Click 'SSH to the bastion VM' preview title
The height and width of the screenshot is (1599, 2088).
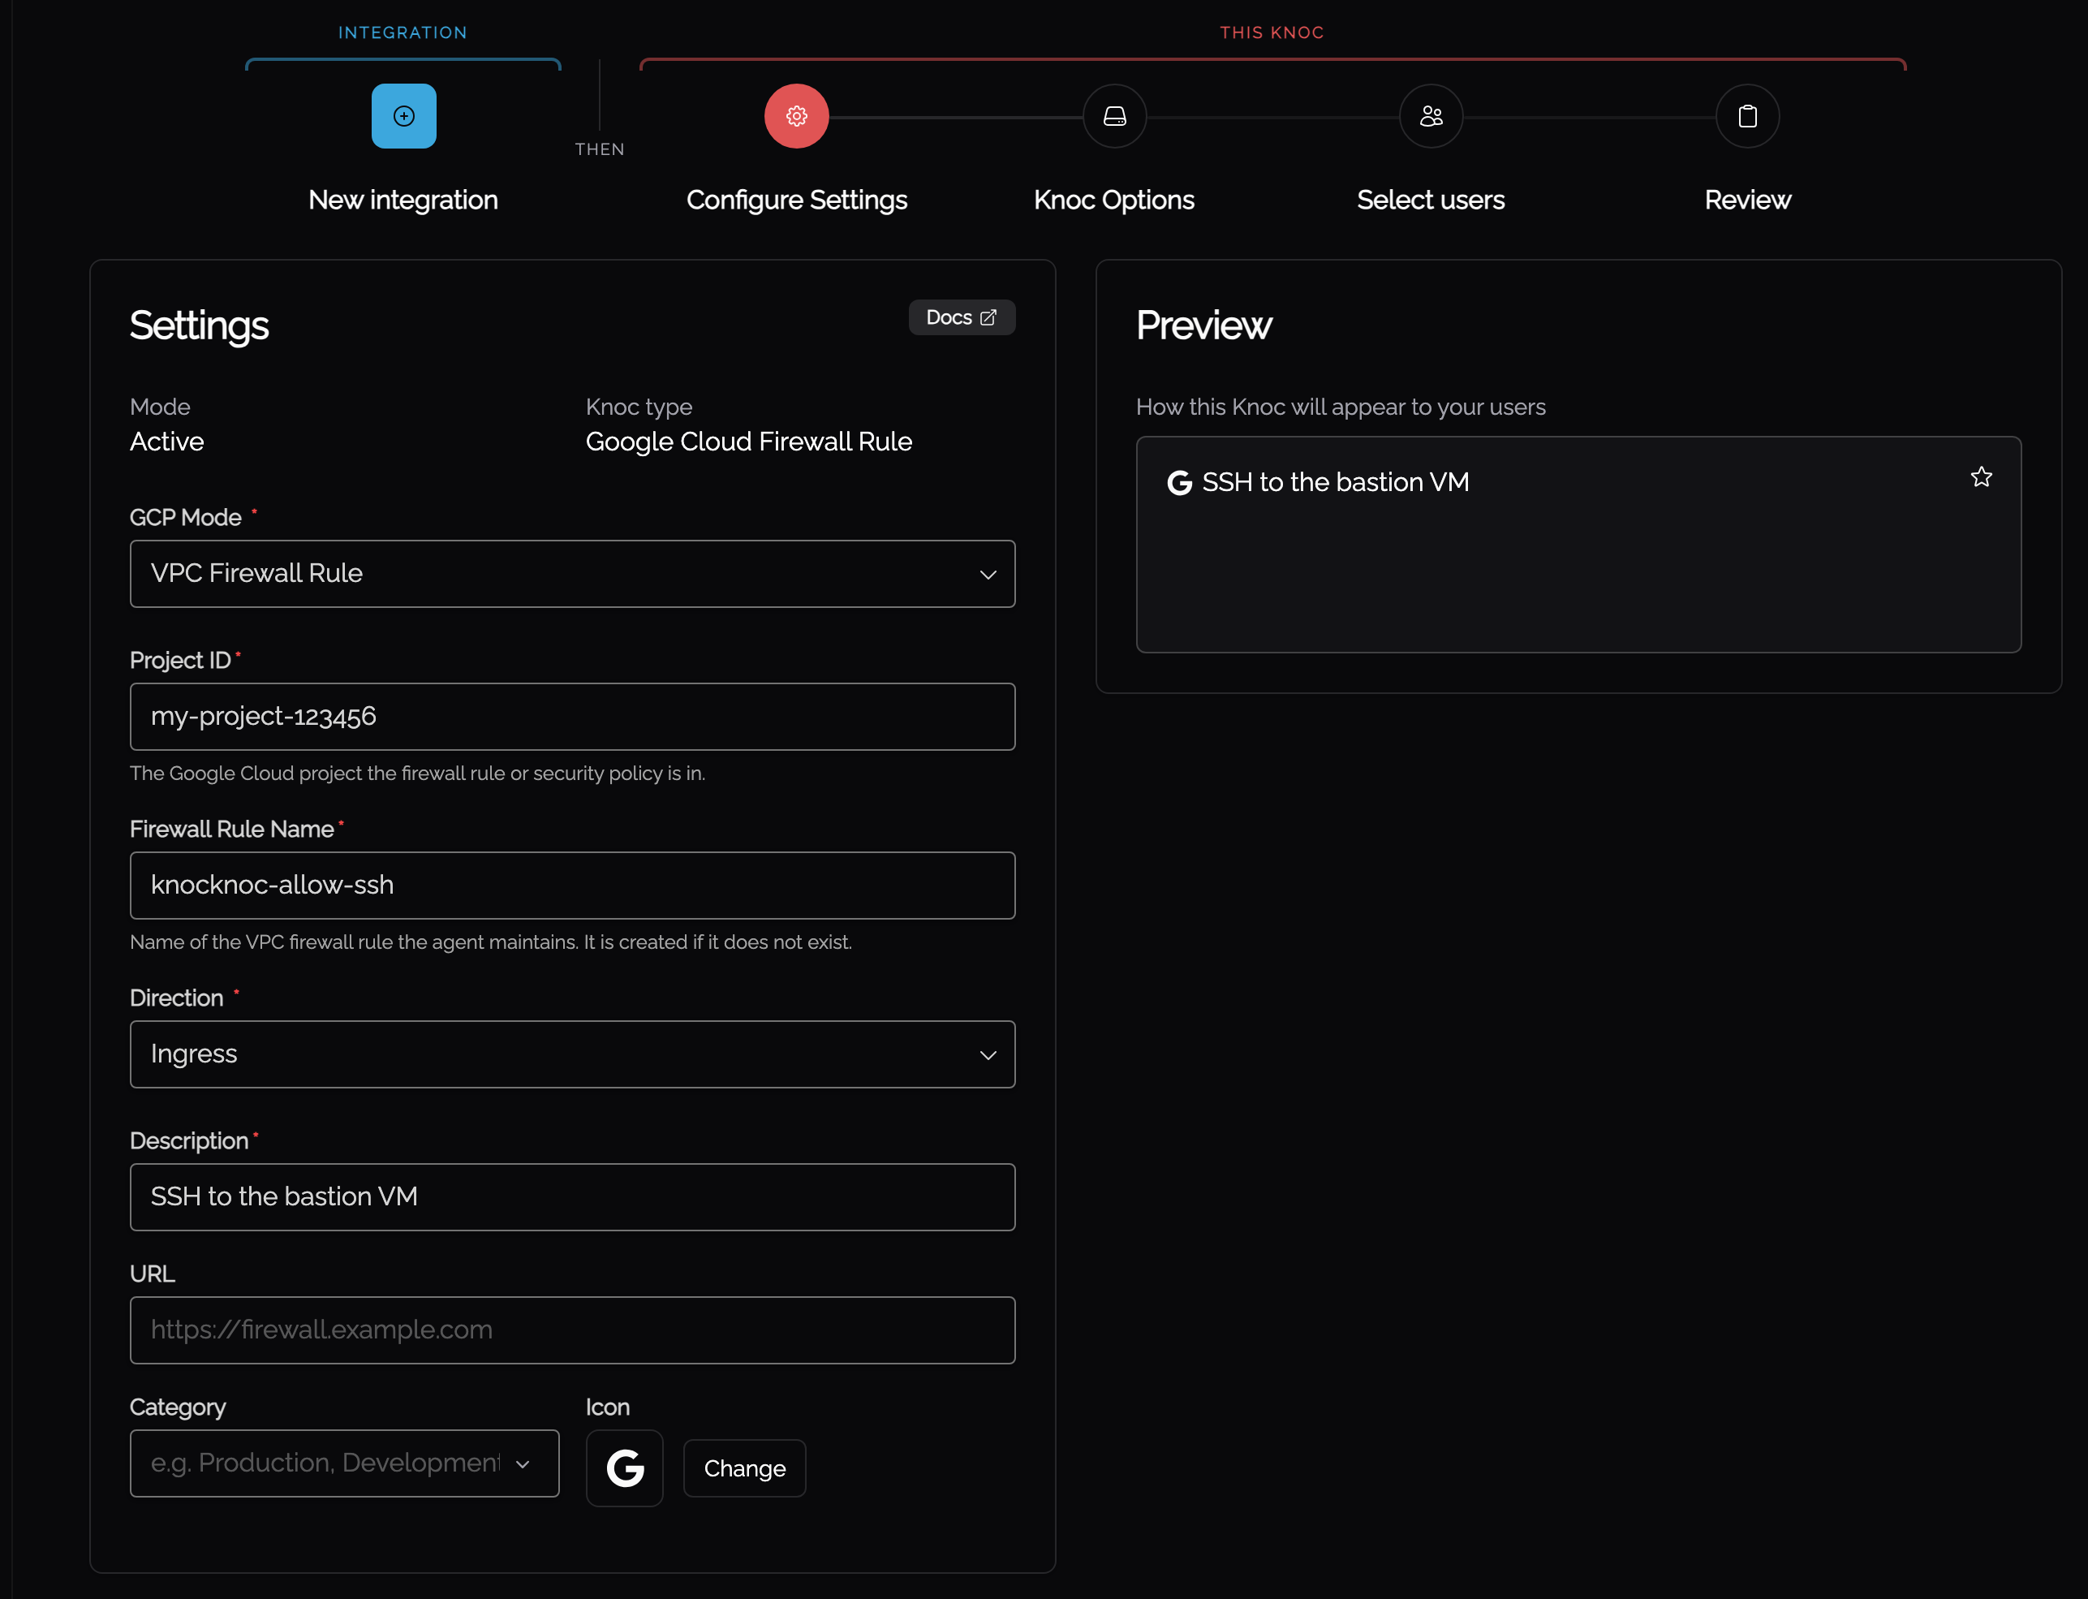(x=1335, y=483)
